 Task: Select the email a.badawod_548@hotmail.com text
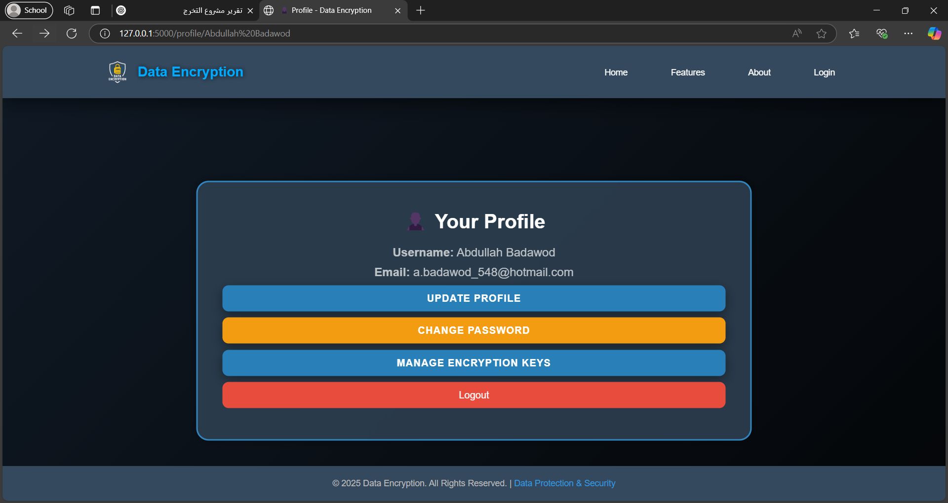click(x=493, y=272)
